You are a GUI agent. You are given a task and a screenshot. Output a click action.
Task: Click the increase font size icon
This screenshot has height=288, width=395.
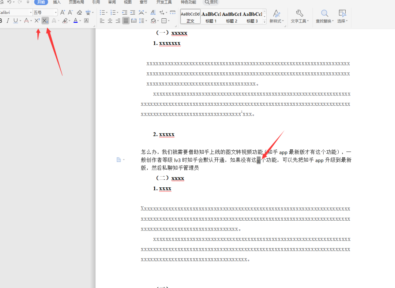click(63, 12)
